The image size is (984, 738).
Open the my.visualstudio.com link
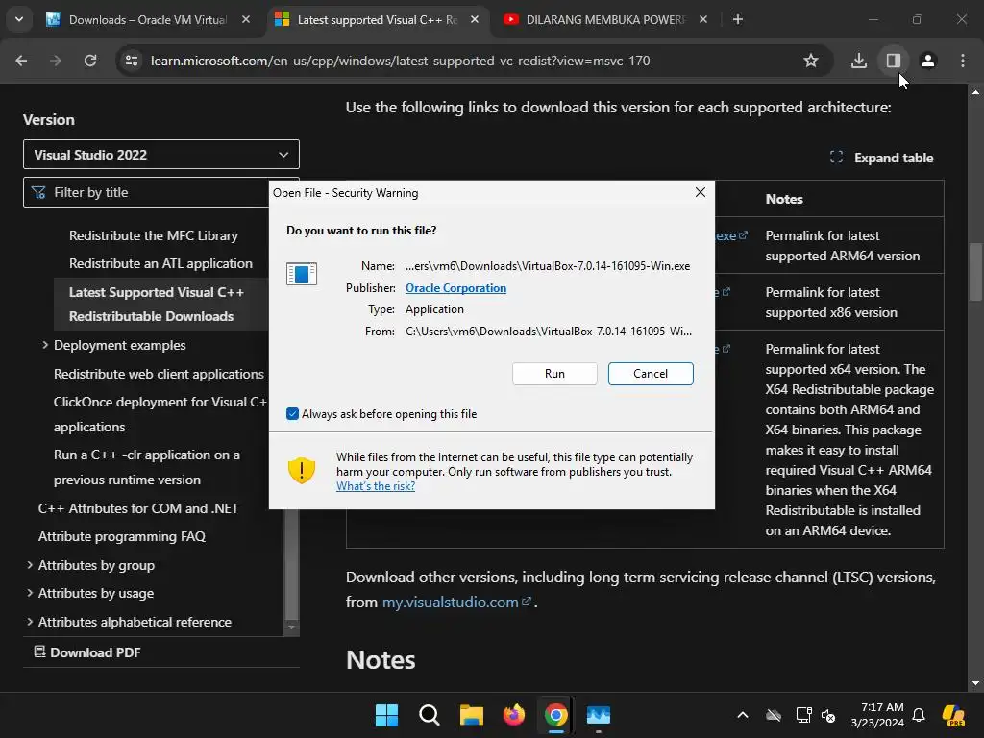click(x=456, y=602)
